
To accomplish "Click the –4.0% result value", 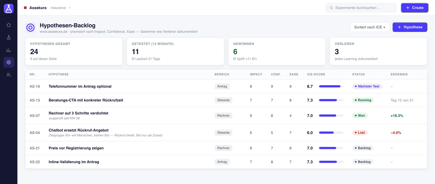I will pos(396,133).
